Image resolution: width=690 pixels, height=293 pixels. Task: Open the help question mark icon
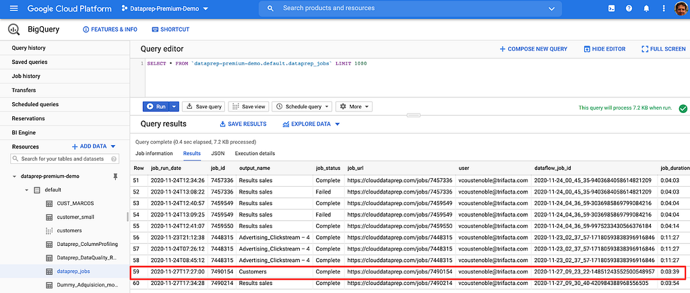[x=629, y=8]
